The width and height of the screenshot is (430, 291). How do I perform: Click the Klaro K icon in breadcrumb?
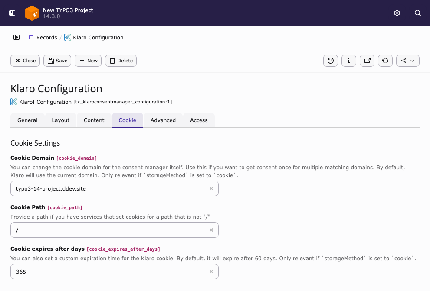pyautogui.click(x=67, y=37)
